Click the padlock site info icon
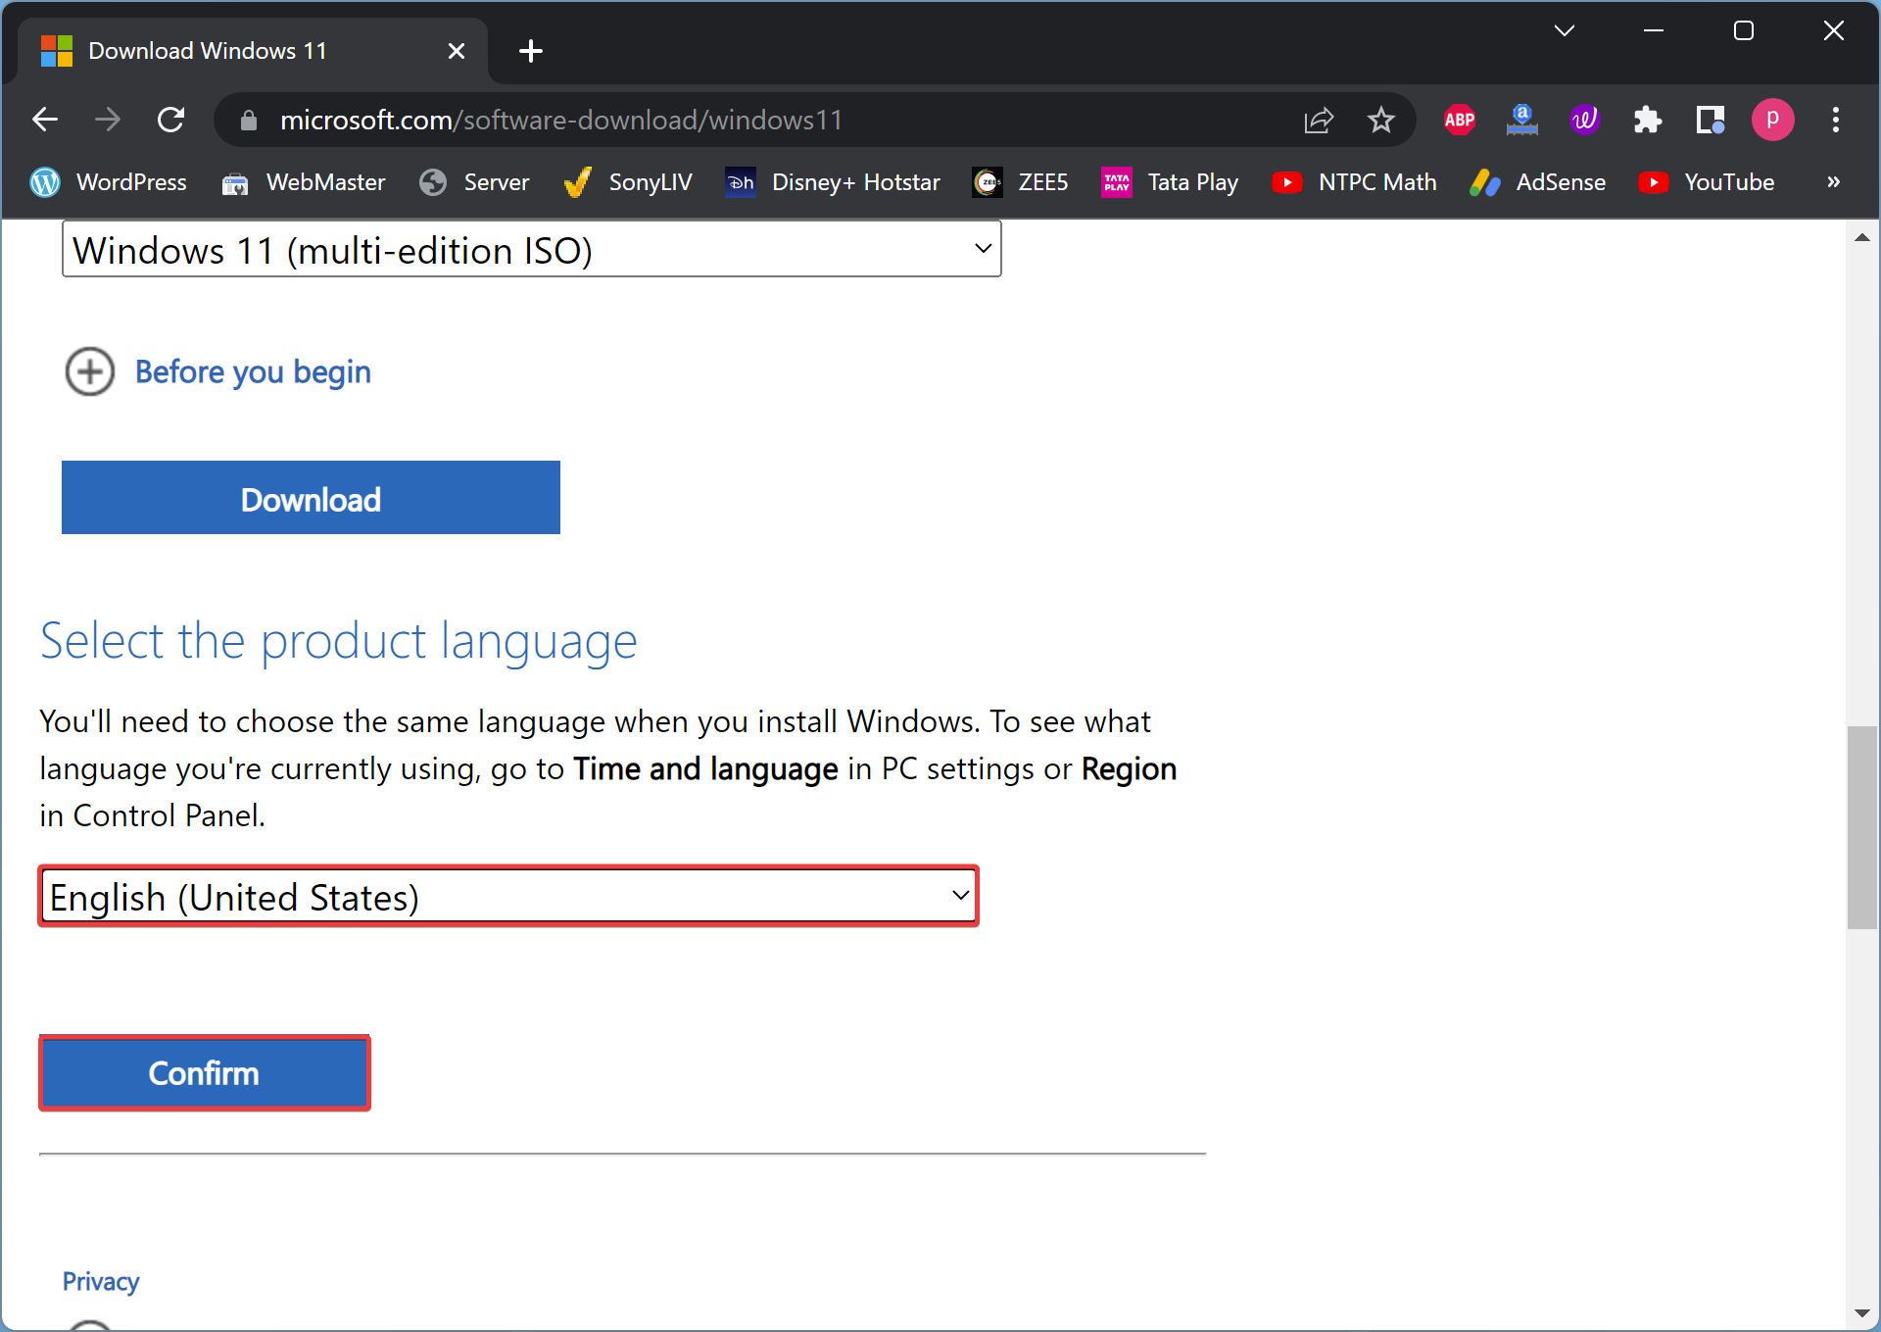Viewport: 1881px width, 1332px height. pos(249,120)
